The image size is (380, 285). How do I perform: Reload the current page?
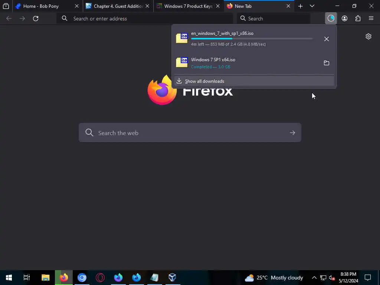36,19
